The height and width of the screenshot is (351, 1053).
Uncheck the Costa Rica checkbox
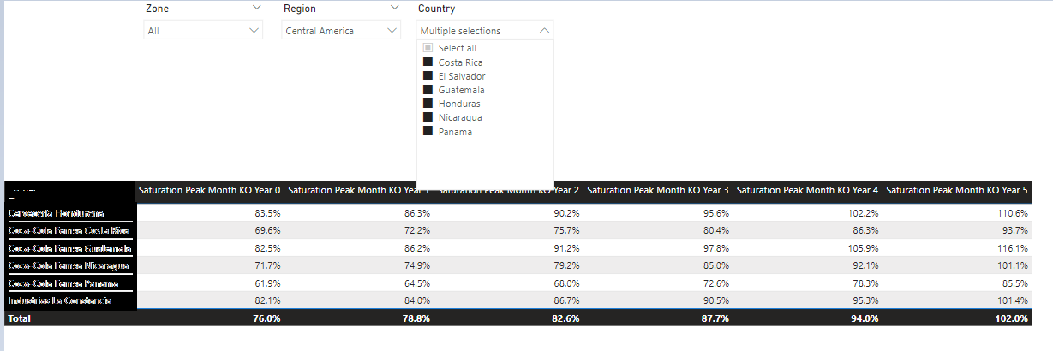(x=428, y=62)
